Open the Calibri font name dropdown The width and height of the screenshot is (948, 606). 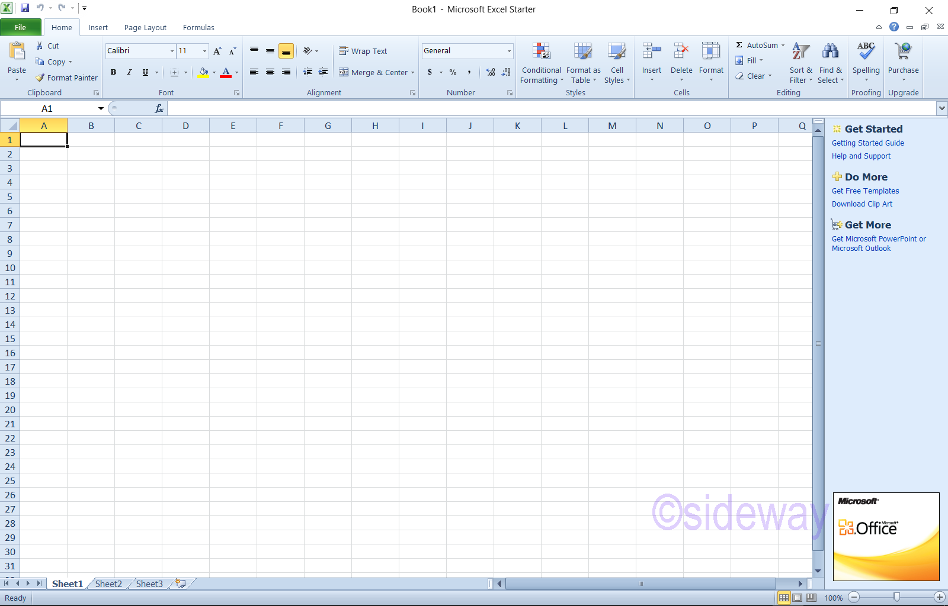[x=172, y=51]
